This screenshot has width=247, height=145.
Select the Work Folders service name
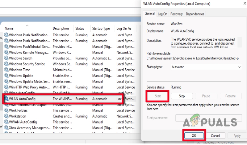coord(18,111)
